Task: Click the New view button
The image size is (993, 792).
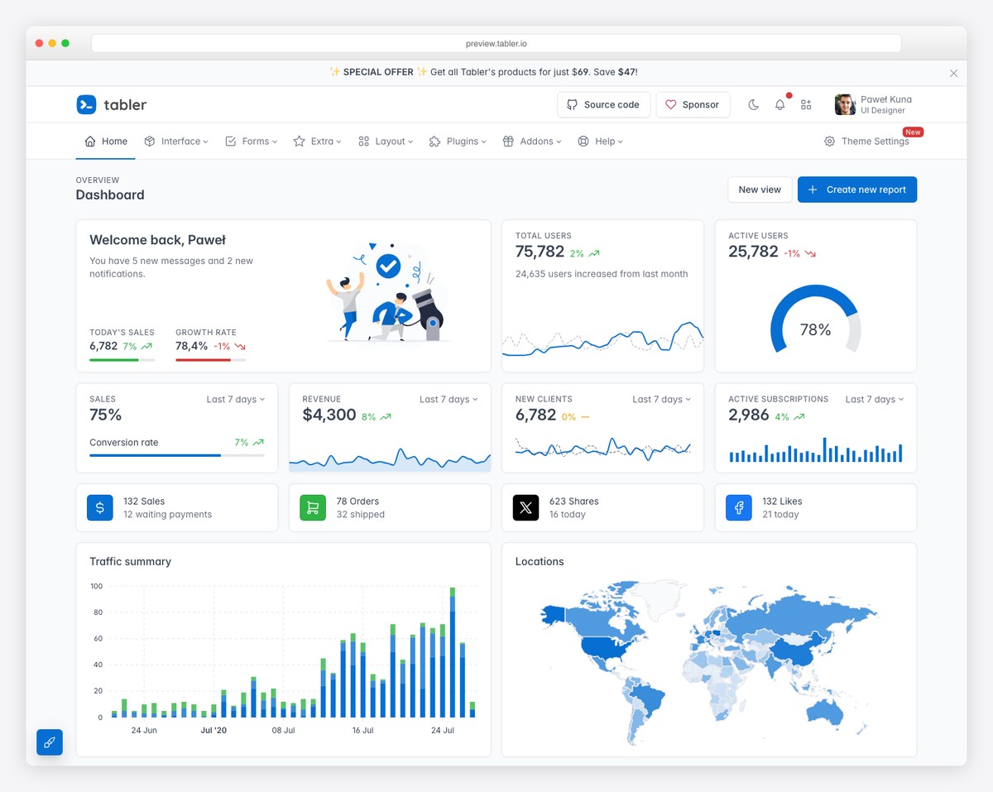Action: click(759, 190)
